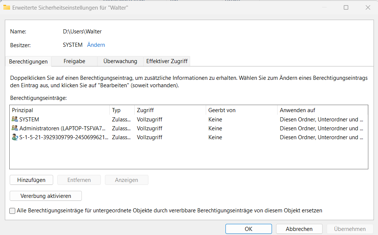The width and height of the screenshot is (378, 235).
Task: Sort by the Zugriff column header
Action: coord(169,110)
